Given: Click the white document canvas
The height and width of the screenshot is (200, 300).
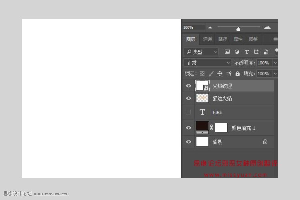Looking at the screenshot, I should [102, 98].
